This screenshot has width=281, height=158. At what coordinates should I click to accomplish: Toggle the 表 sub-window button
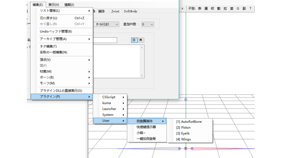pyautogui.click(x=200, y=8)
